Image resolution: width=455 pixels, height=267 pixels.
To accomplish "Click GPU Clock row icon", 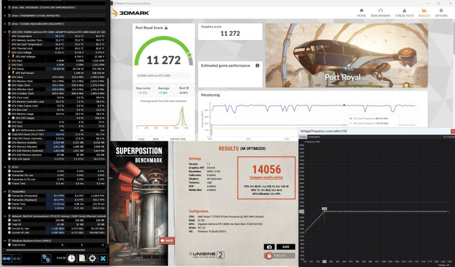I will coord(9,77).
